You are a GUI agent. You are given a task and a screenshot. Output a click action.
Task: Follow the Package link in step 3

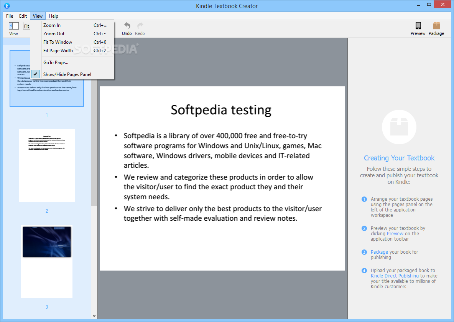[379, 252]
